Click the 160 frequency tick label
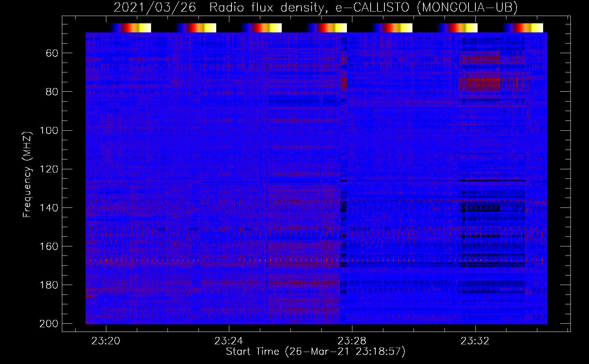This screenshot has width=589, height=364. click(x=49, y=246)
